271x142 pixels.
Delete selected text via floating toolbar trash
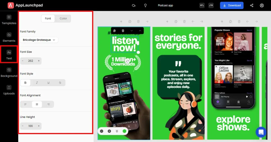pyautogui.click(x=123, y=31)
